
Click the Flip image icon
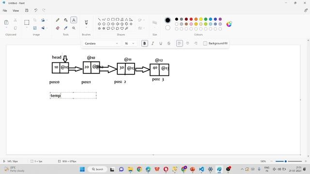coord(43,28)
